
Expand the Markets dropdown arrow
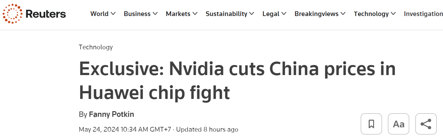(195, 14)
